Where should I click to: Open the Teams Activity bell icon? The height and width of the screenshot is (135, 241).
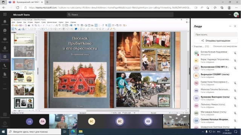[x=5, y=22]
